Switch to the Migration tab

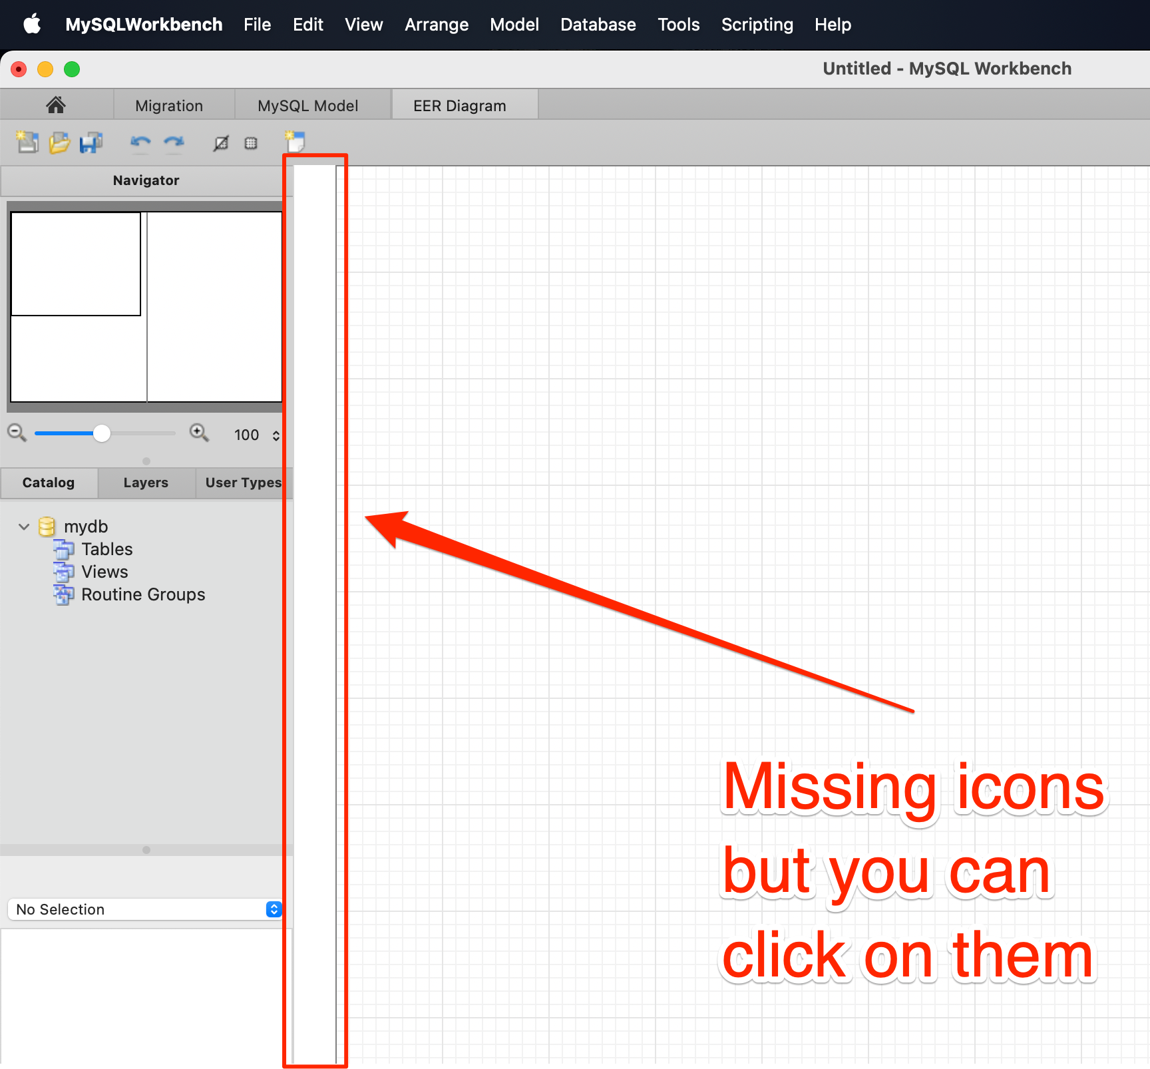pos(169,106)
